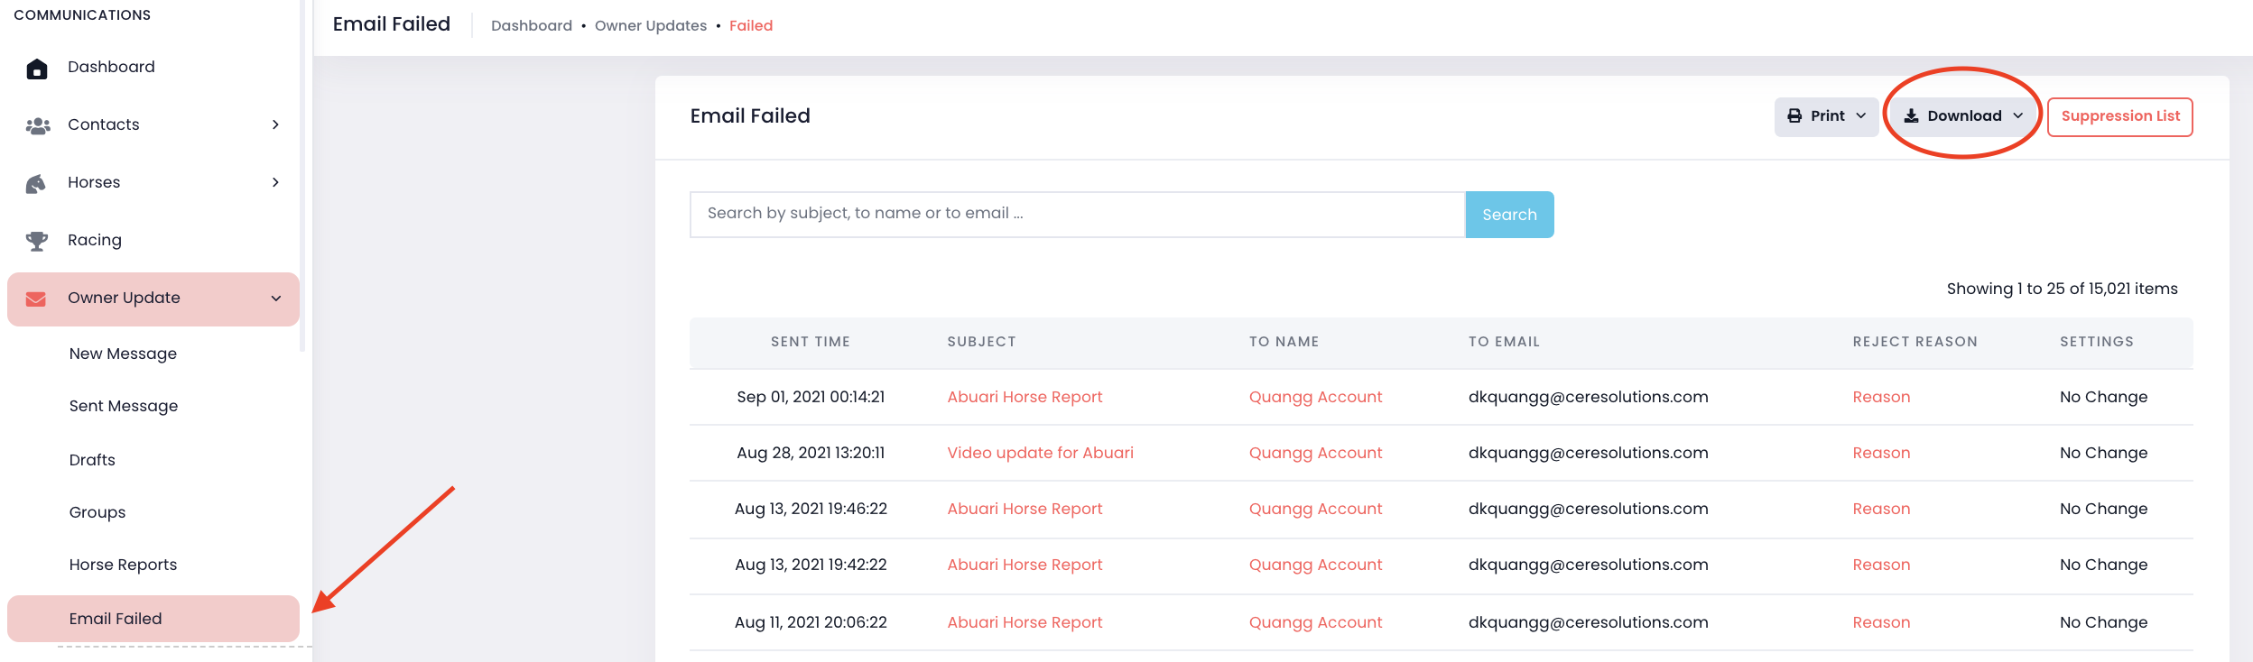Click the Dashboard home icon in sidebar
This screenshot has height=662, width=2253.
[37, 69]
